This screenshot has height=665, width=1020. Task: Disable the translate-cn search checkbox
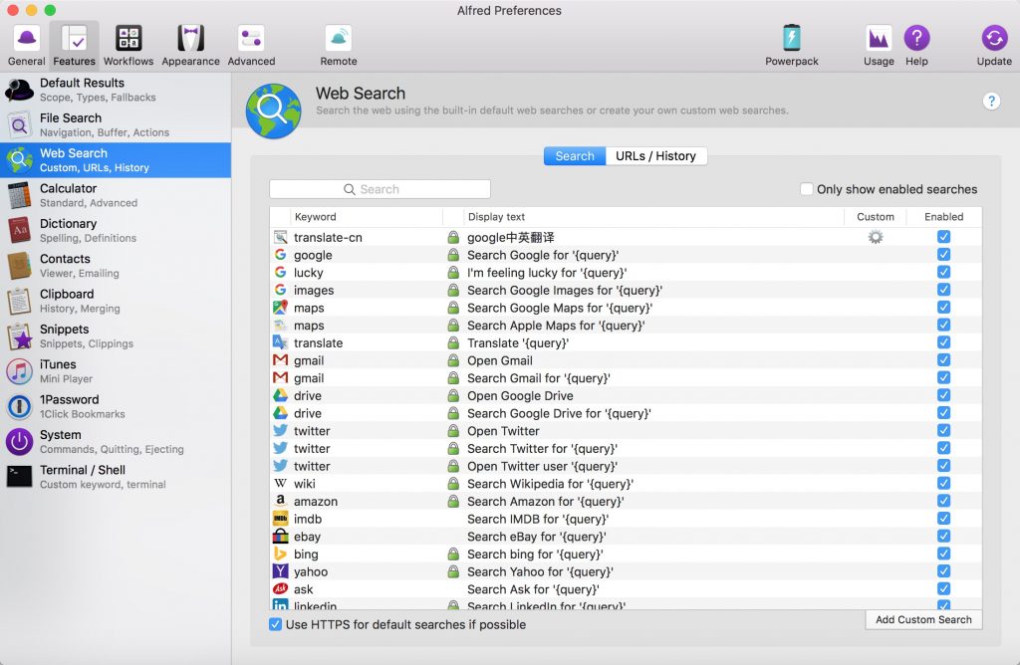pos(944,237)
